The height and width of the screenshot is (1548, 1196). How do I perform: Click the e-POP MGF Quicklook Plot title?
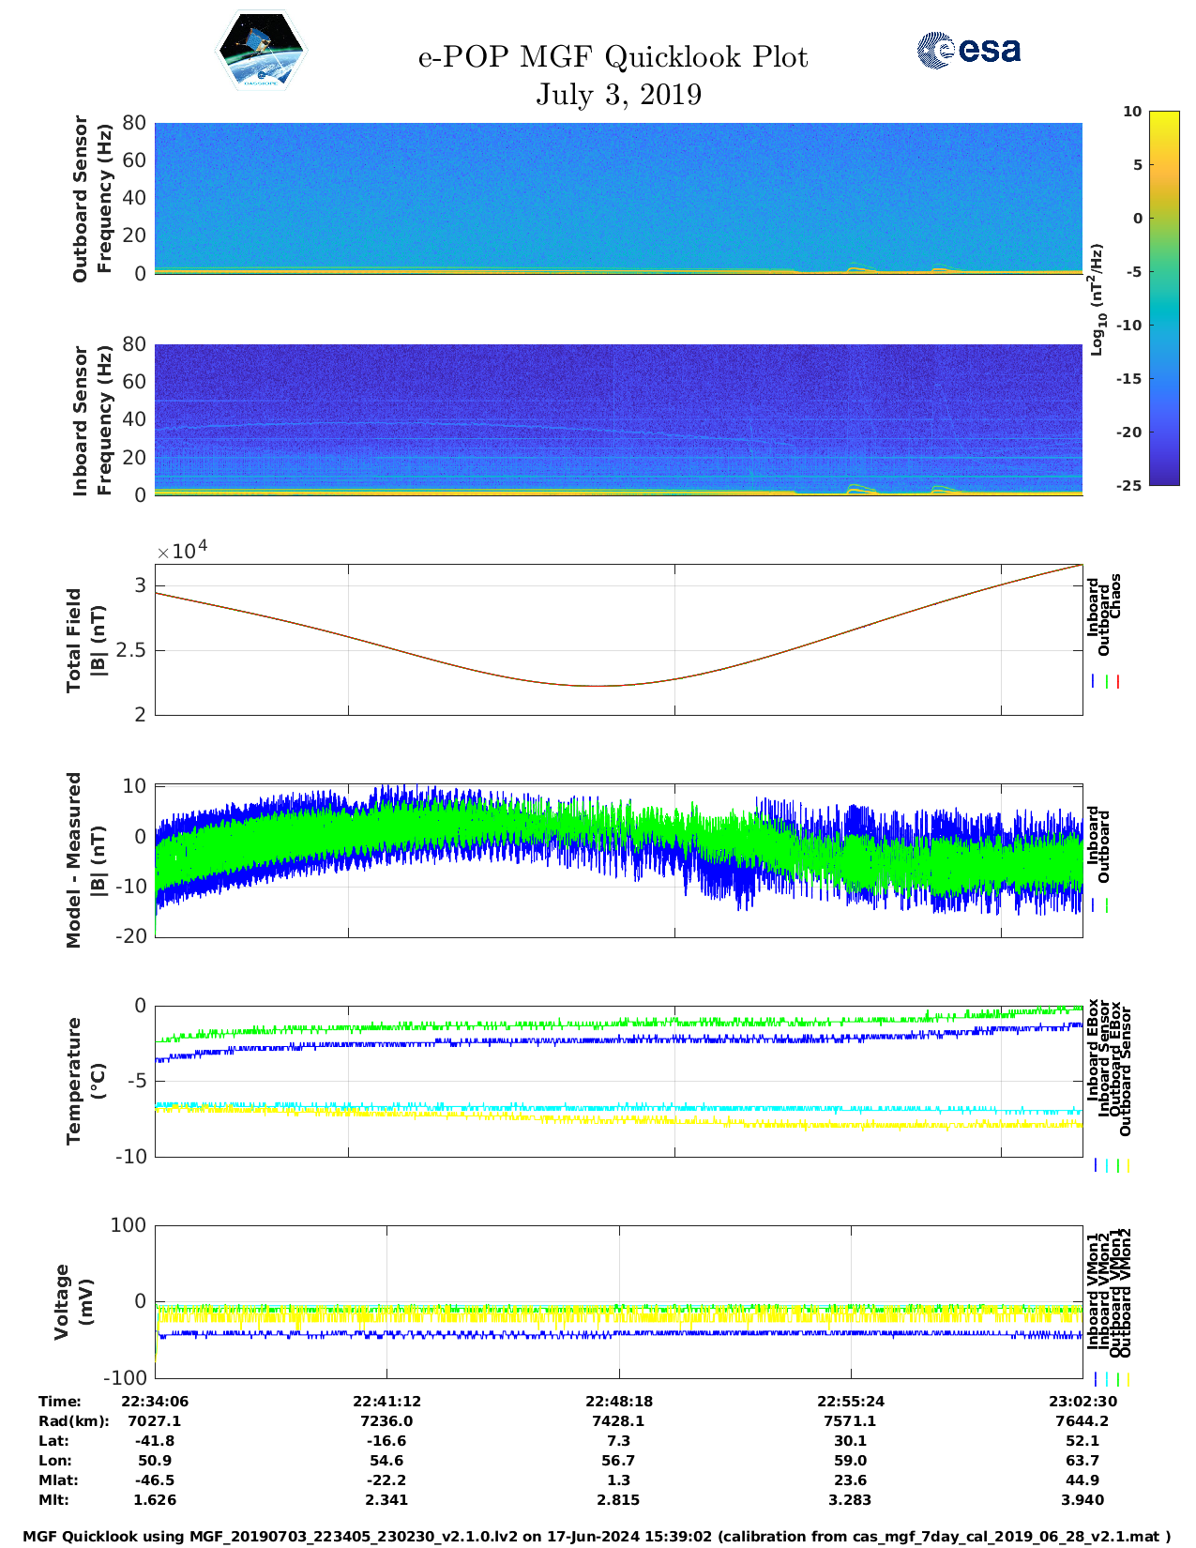coord(613,57)
